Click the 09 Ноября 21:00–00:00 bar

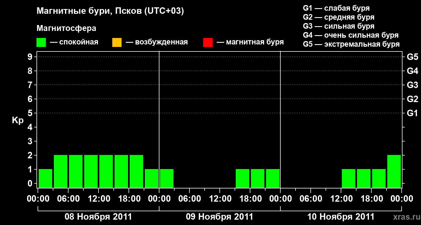pos(273,178)
